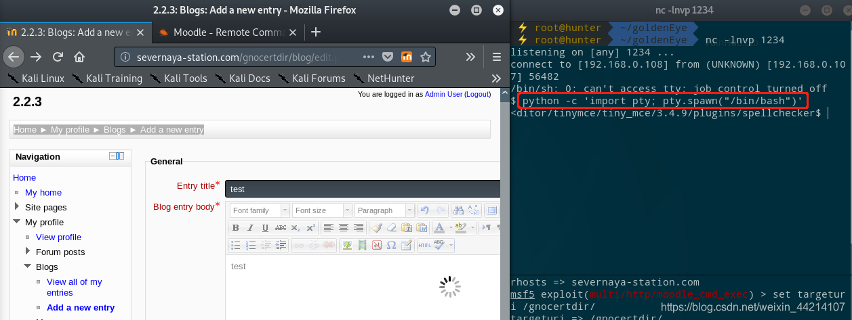Edit HTML source button
852x320 pixels.
(x=424, y=246)
